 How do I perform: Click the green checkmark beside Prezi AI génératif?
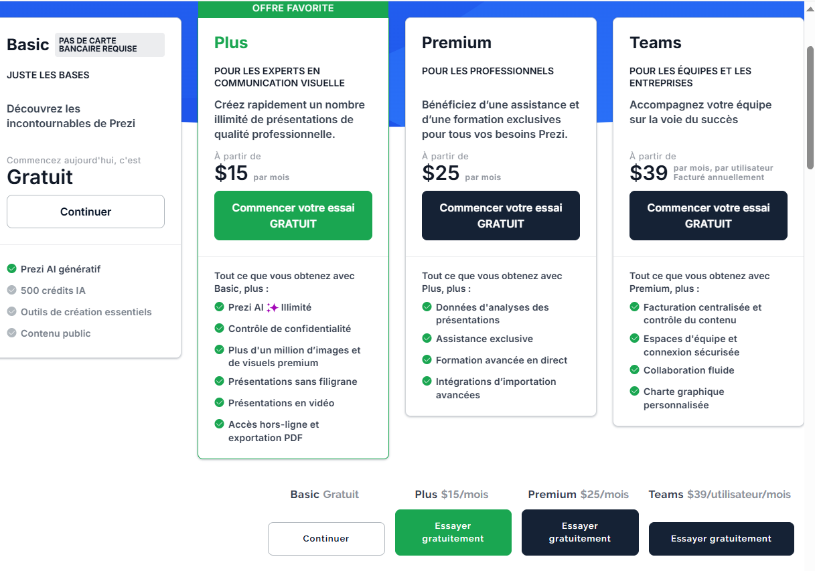tap(11, 269)
